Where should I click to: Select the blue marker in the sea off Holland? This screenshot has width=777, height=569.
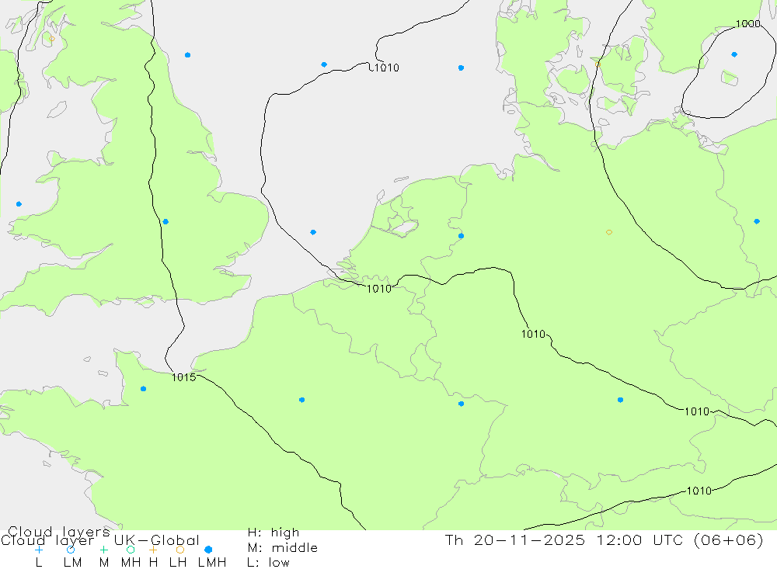(x=313, y=232)
